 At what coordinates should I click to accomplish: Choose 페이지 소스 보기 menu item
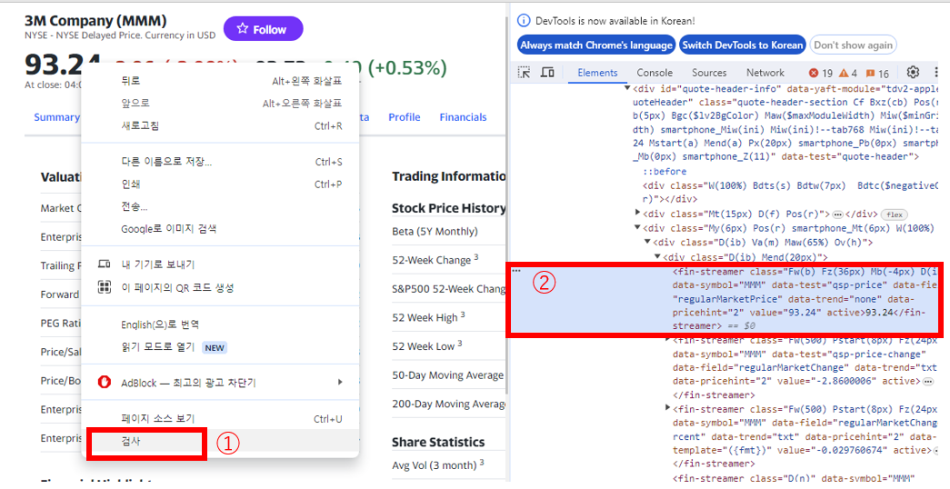coord(221,418)
